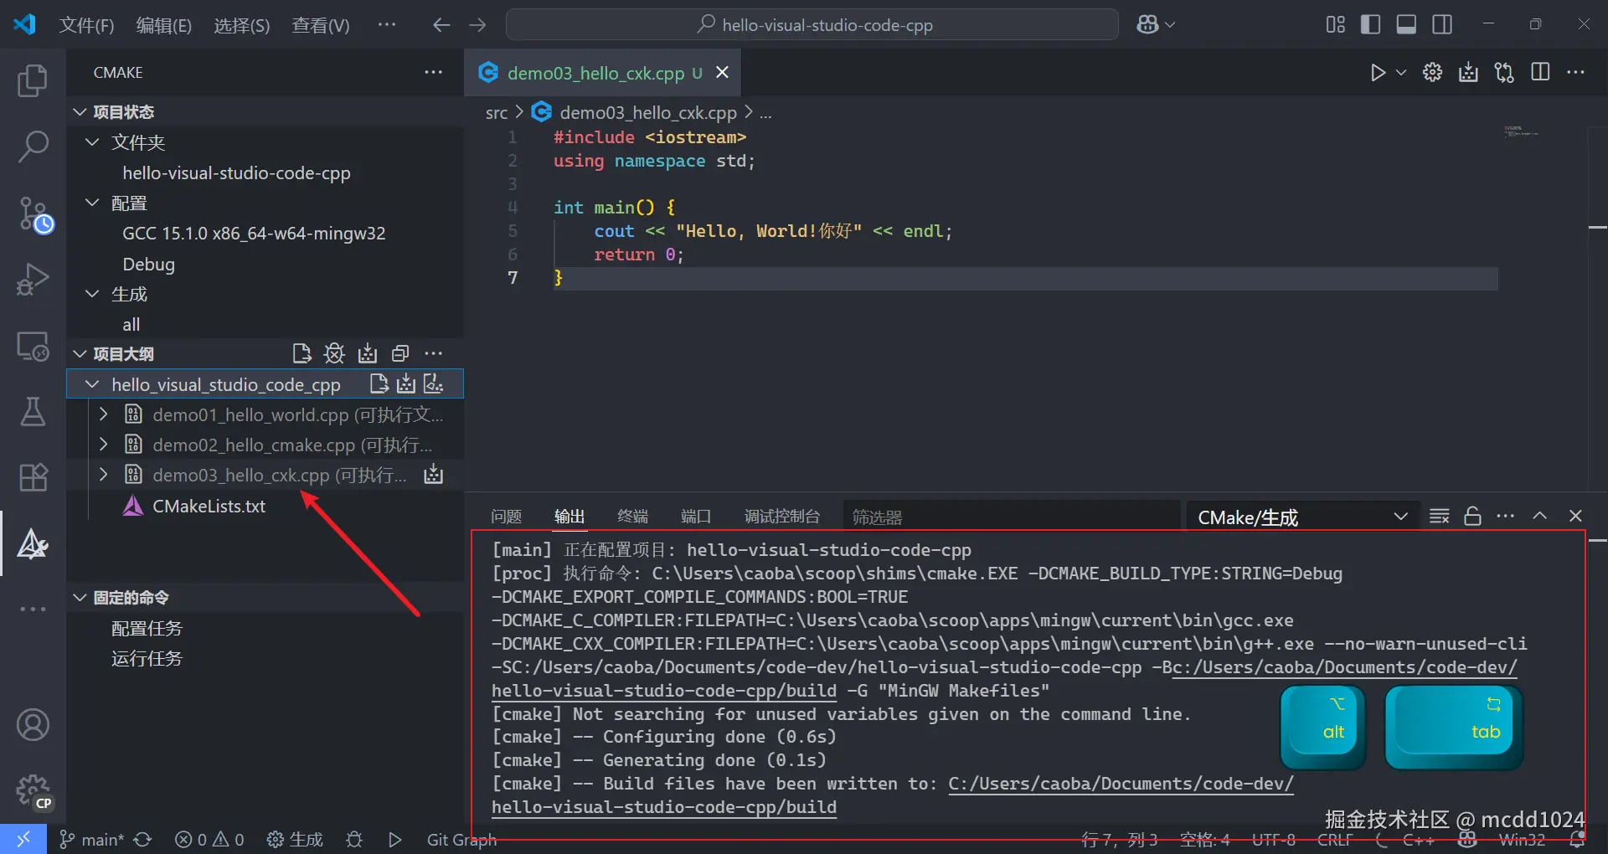Open the 编辑(E) menu

[164, 25]
